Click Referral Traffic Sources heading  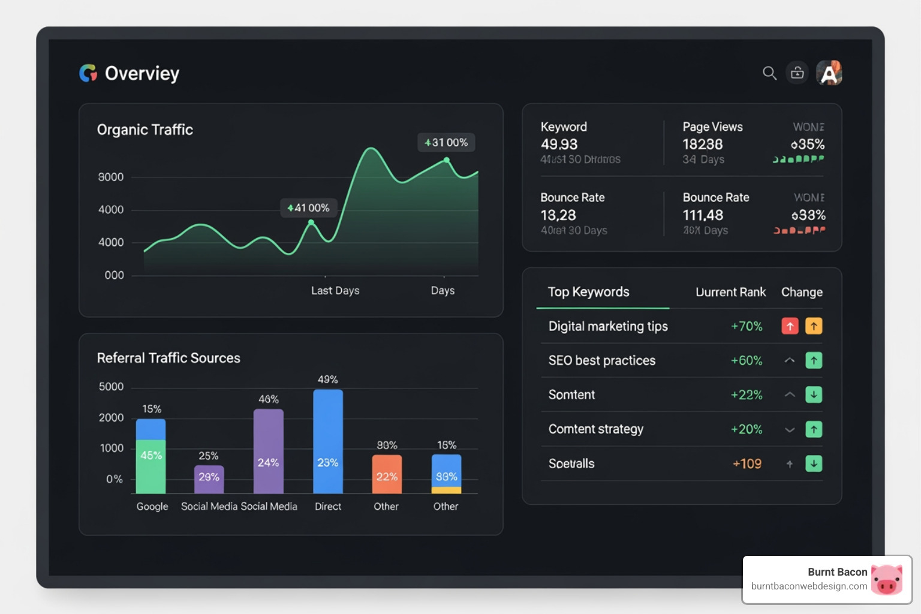[168, 358]
